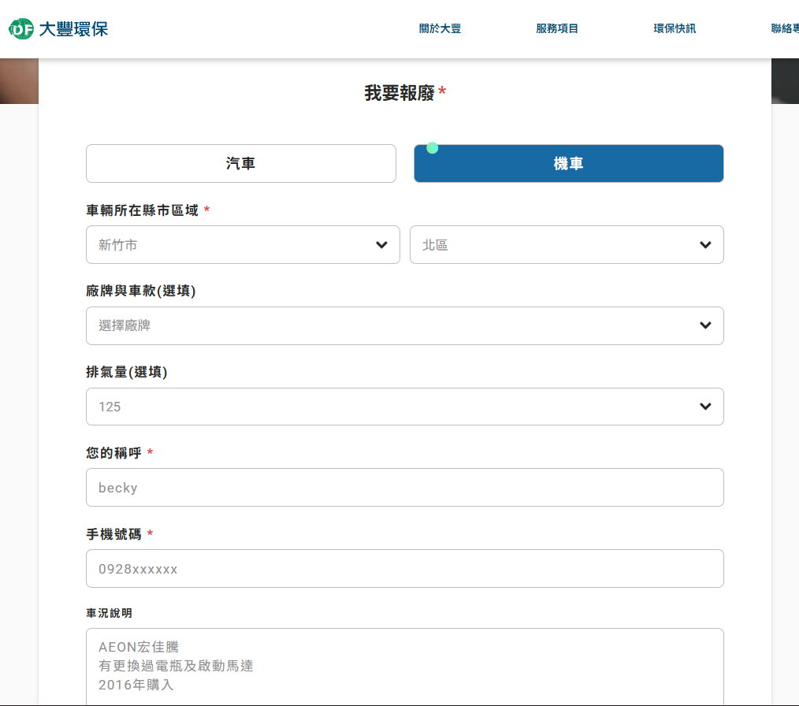
Task: Open the 排氣量 dropdown showing 125
Action: (394, 407)
